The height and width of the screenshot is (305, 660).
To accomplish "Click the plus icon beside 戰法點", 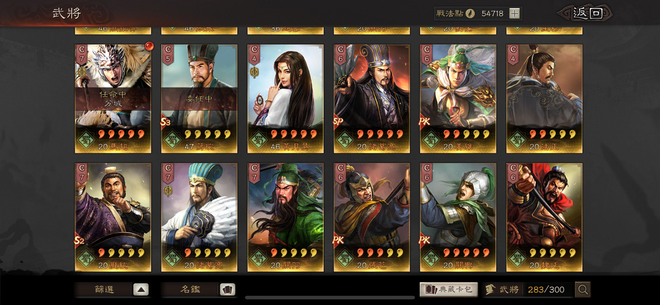I will tap(514, 13).
